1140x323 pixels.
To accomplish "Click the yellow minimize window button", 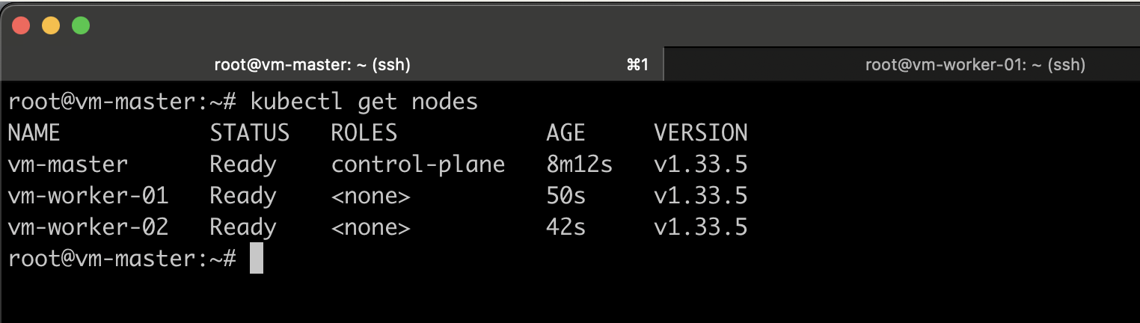I will click(x=50, y=25).
